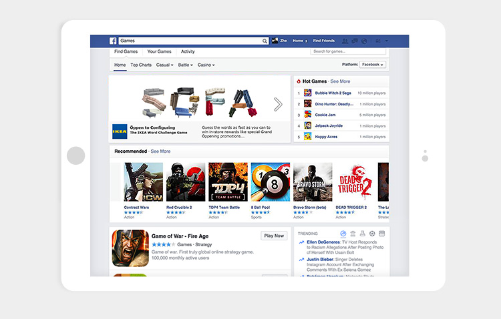Click the Facebook logo icon
Screen dimensions: 501x319
113,41
